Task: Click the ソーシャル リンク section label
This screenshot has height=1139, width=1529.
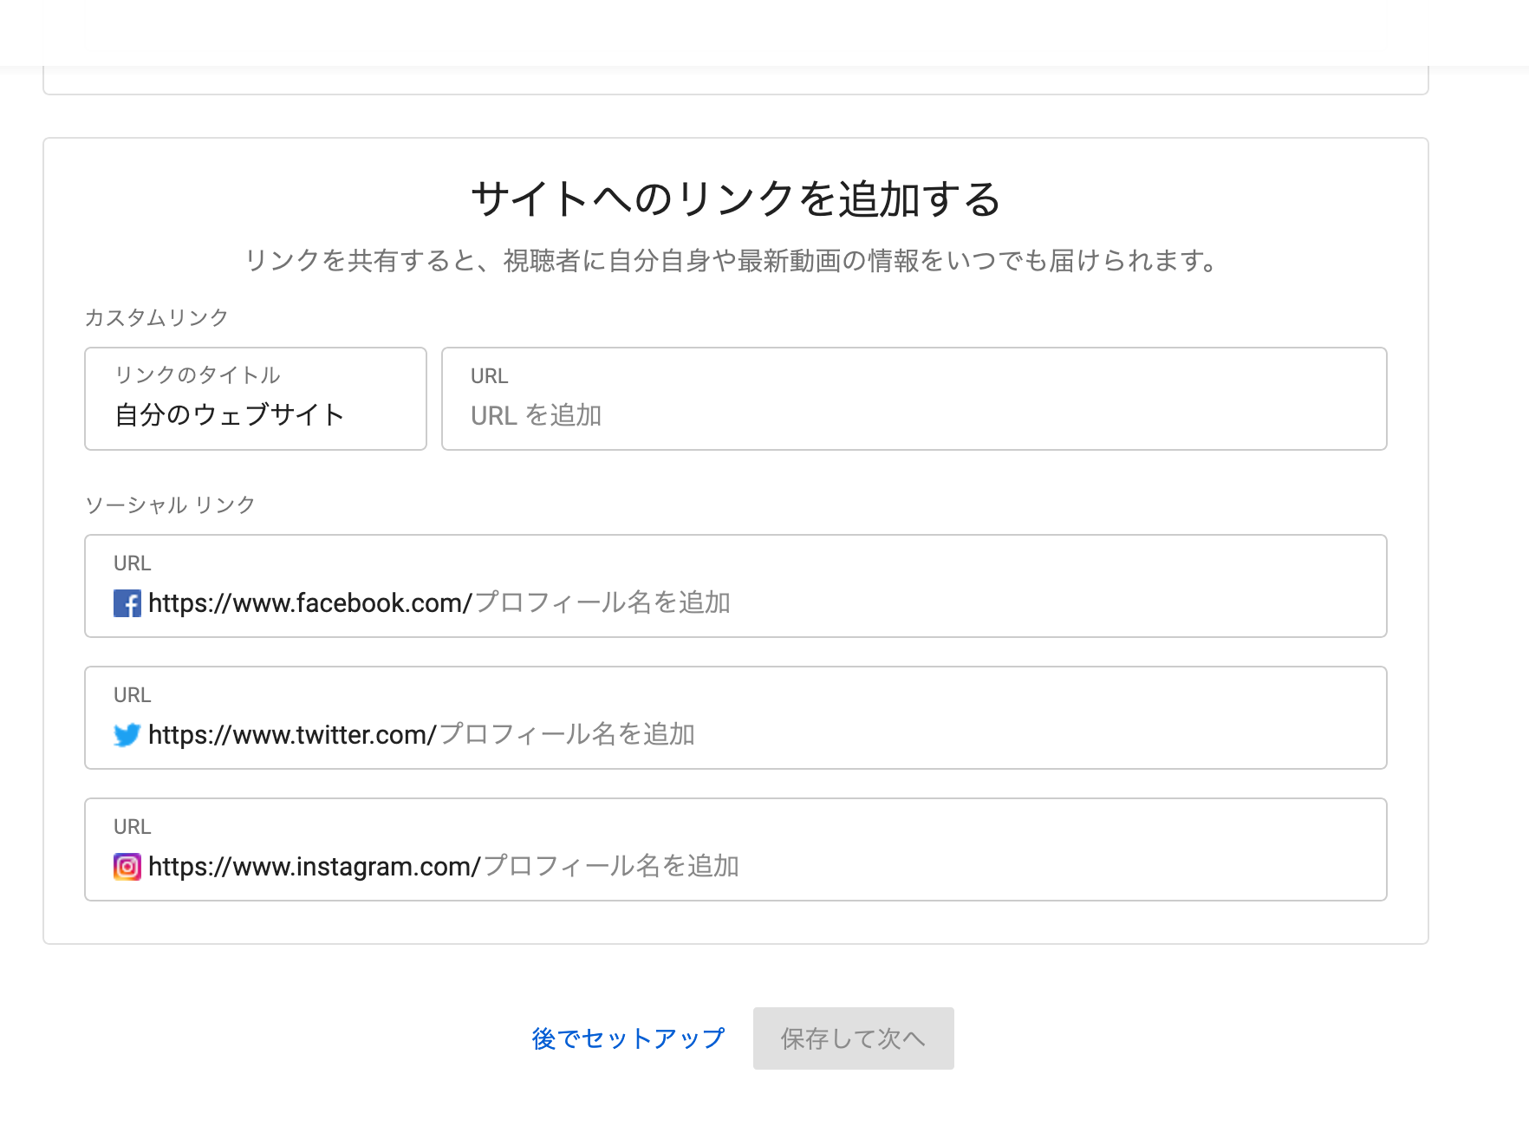Action: [170, 505]
